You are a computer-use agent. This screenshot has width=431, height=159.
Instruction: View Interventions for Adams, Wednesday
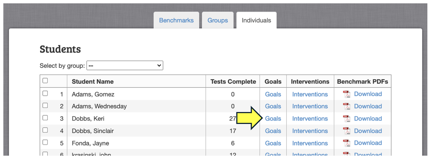(310, 106)
